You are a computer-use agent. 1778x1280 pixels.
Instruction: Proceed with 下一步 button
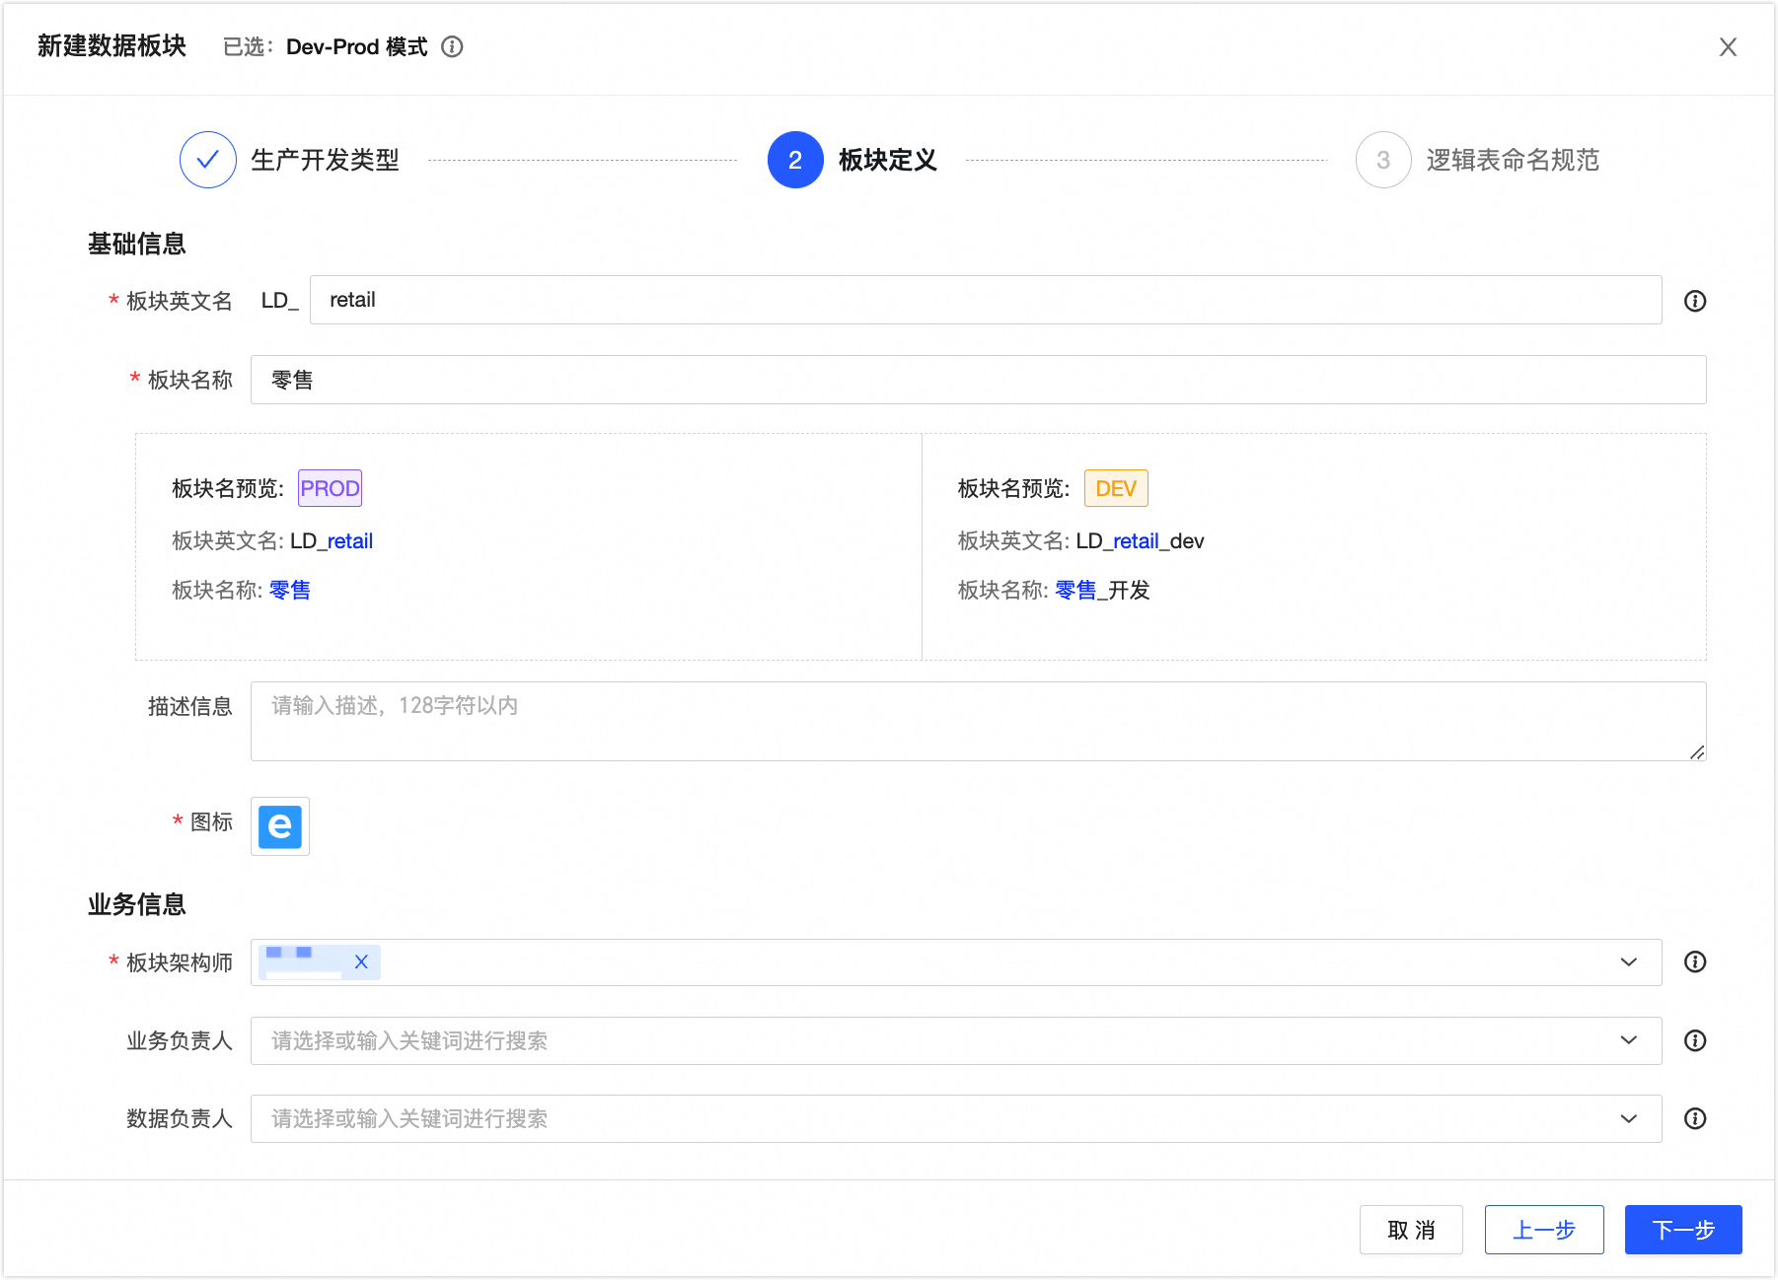[x=1683, y=1230]
